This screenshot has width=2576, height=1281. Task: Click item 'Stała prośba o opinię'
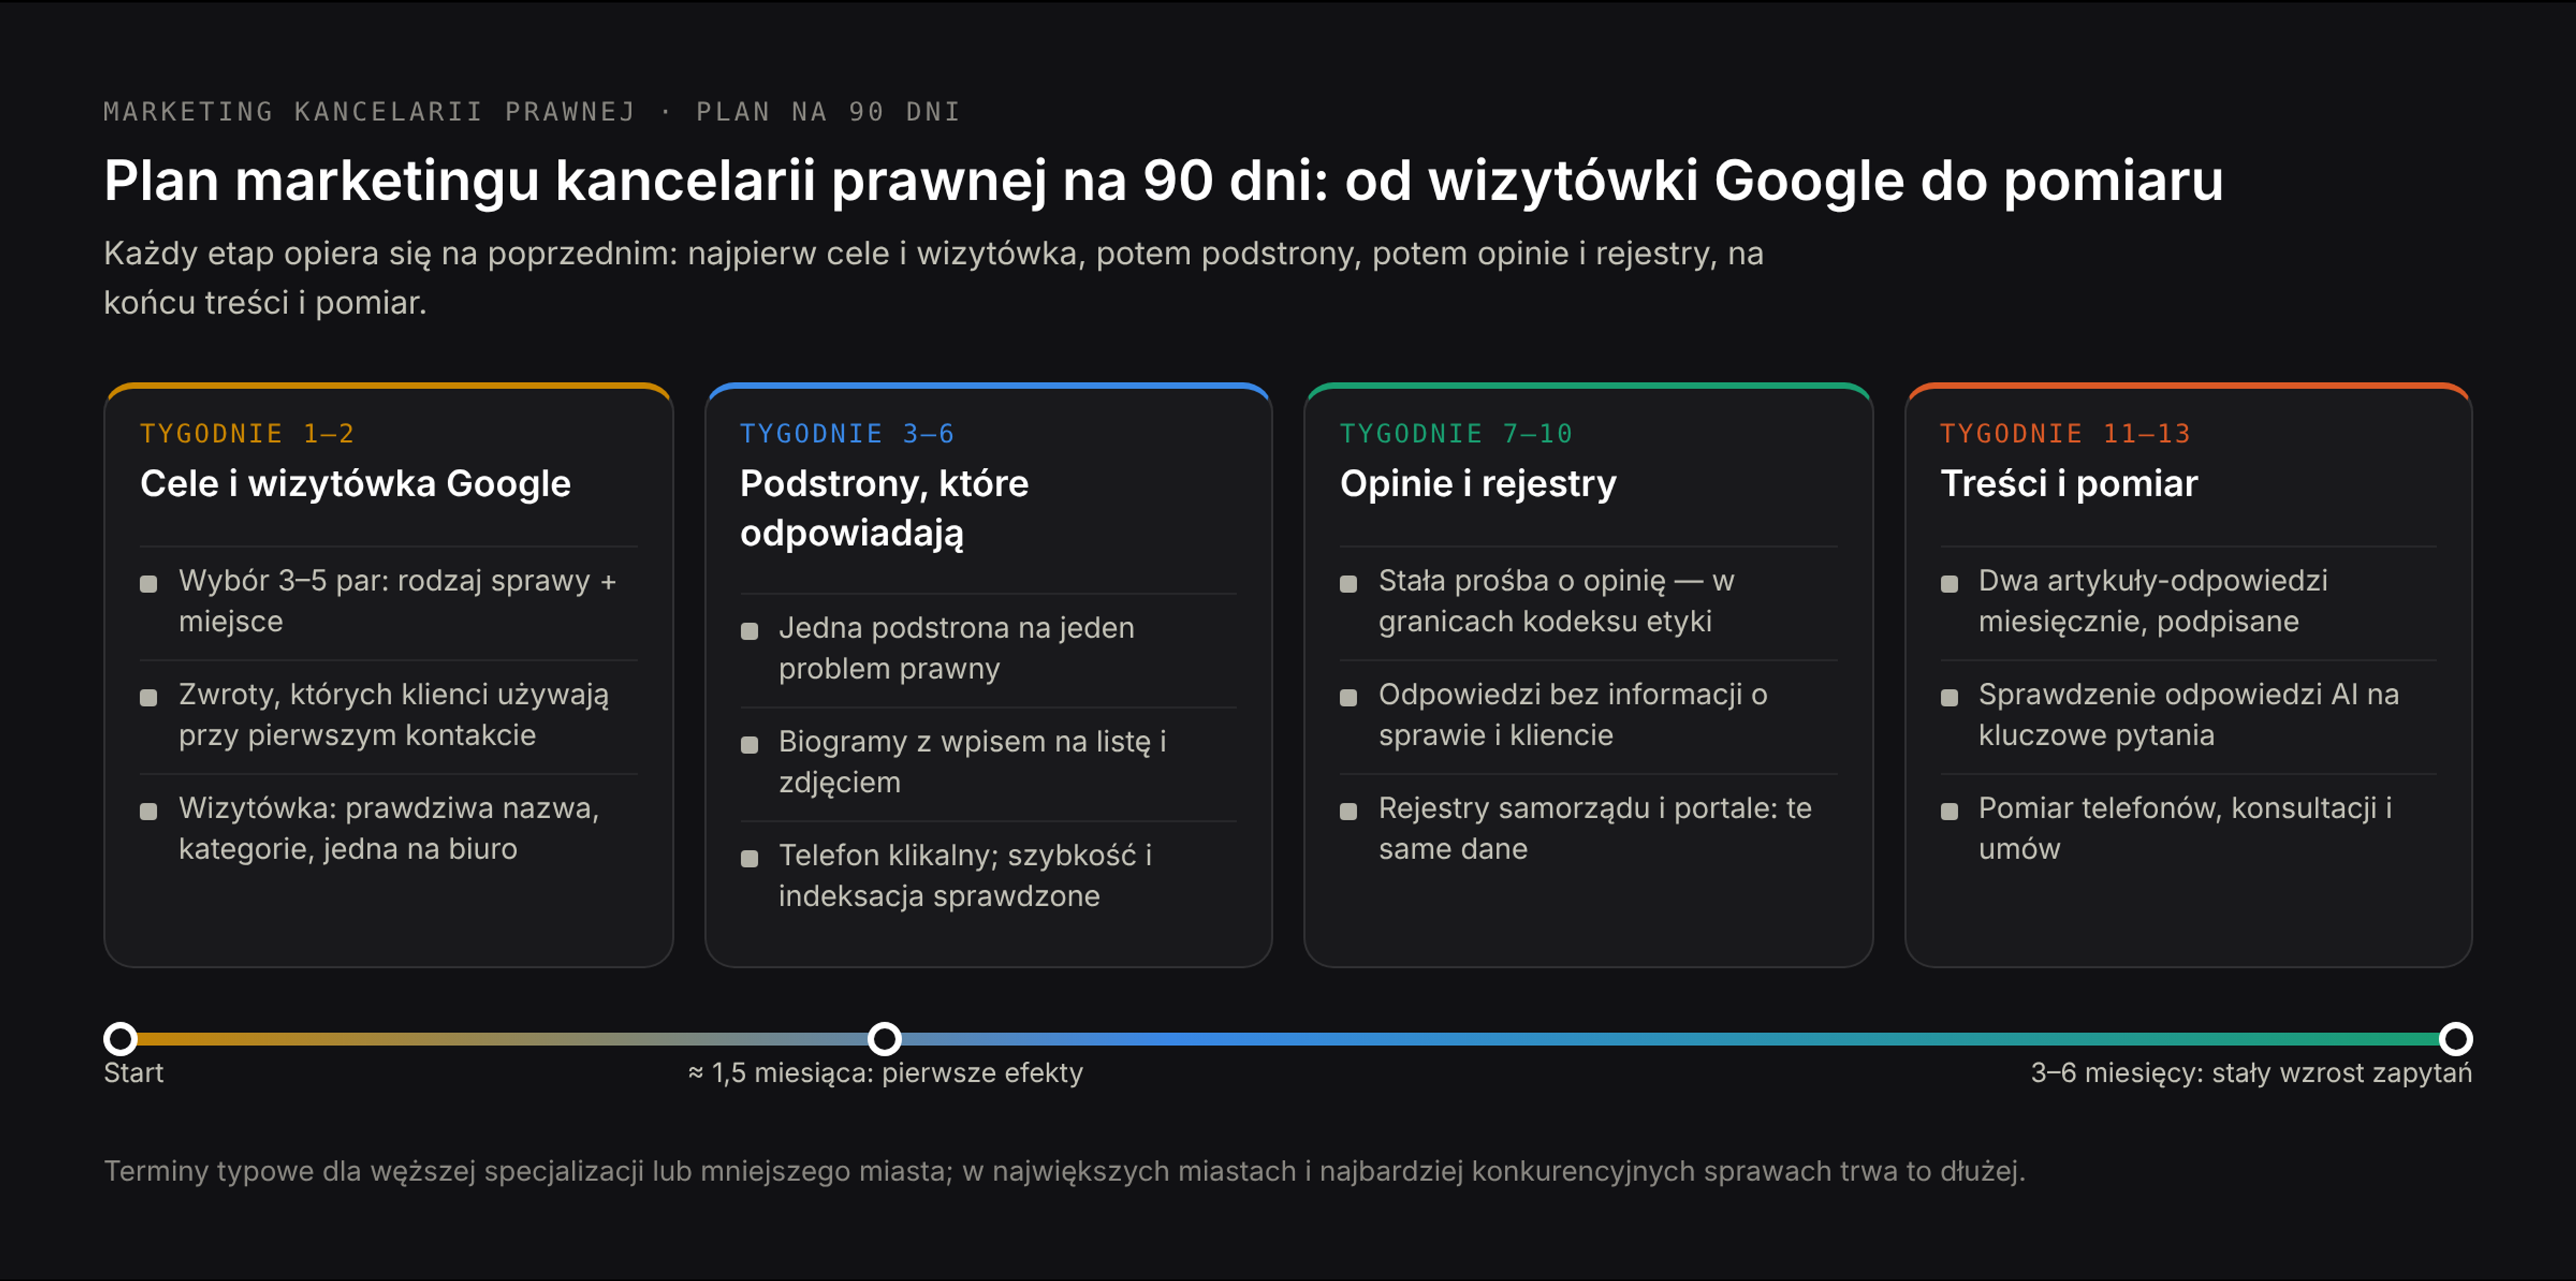[1556, 601]
